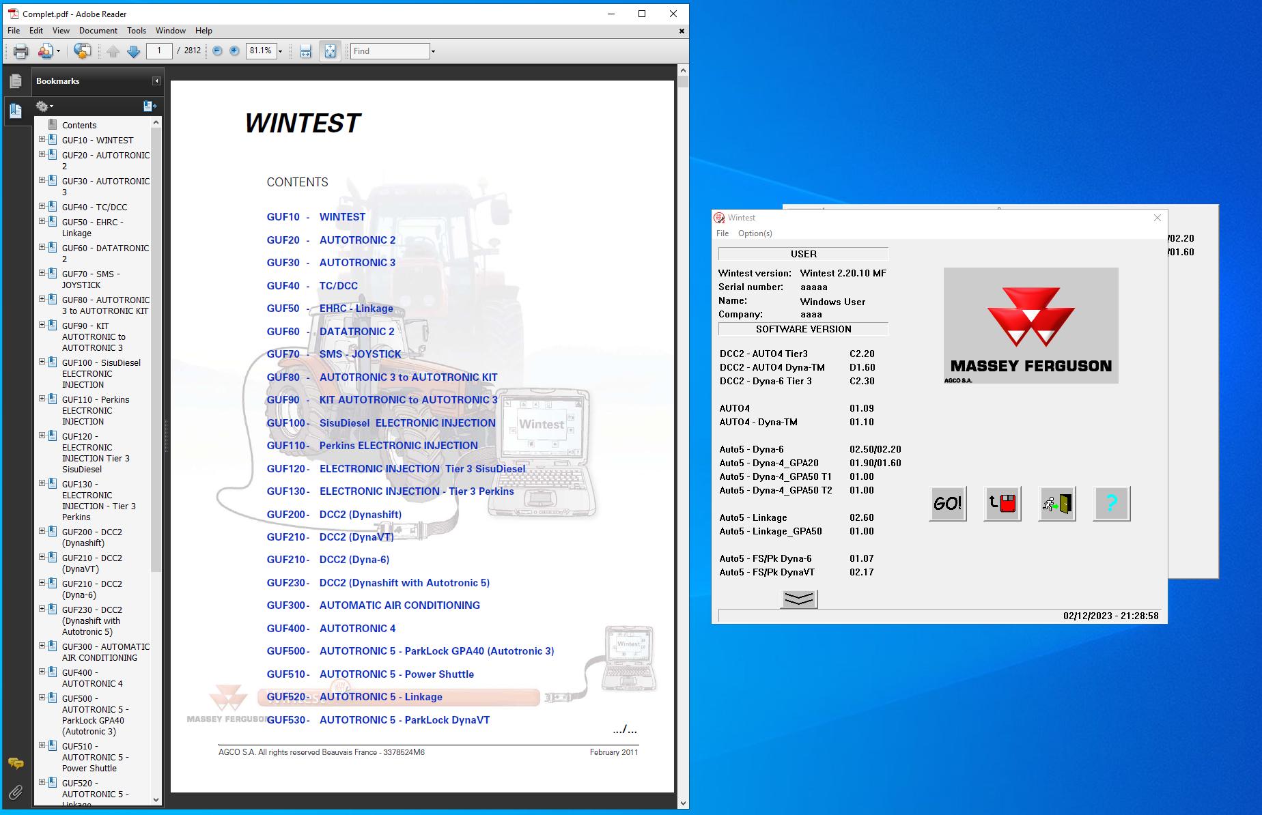Image resolution: width=1262 pixels, height=815 pixels.
Task: Zoom in with the plus icon
Action: 234,51
